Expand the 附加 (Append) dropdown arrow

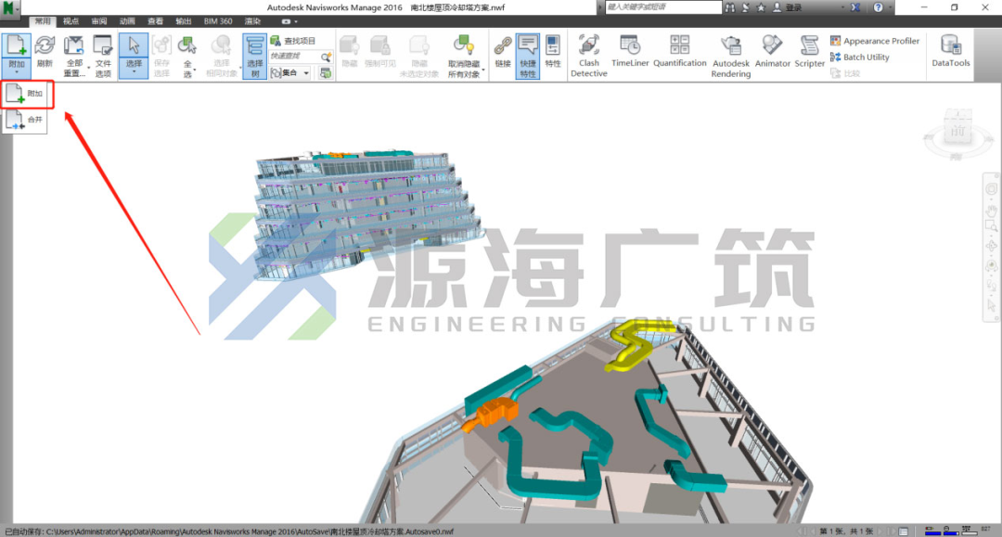(x=17, y=72)
